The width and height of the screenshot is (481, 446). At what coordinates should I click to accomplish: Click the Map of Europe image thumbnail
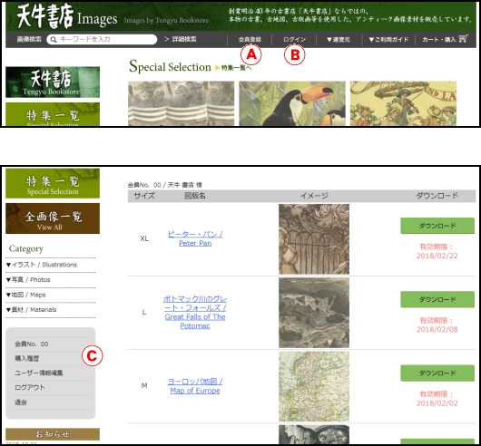314,386
